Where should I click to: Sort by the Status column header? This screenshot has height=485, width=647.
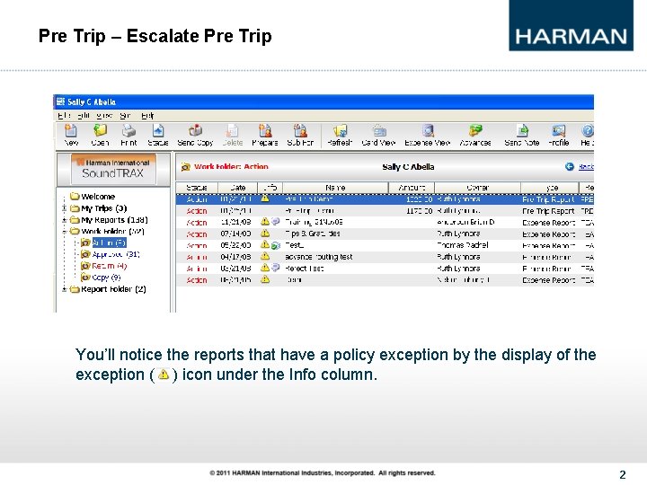click(x=197, y=188)
